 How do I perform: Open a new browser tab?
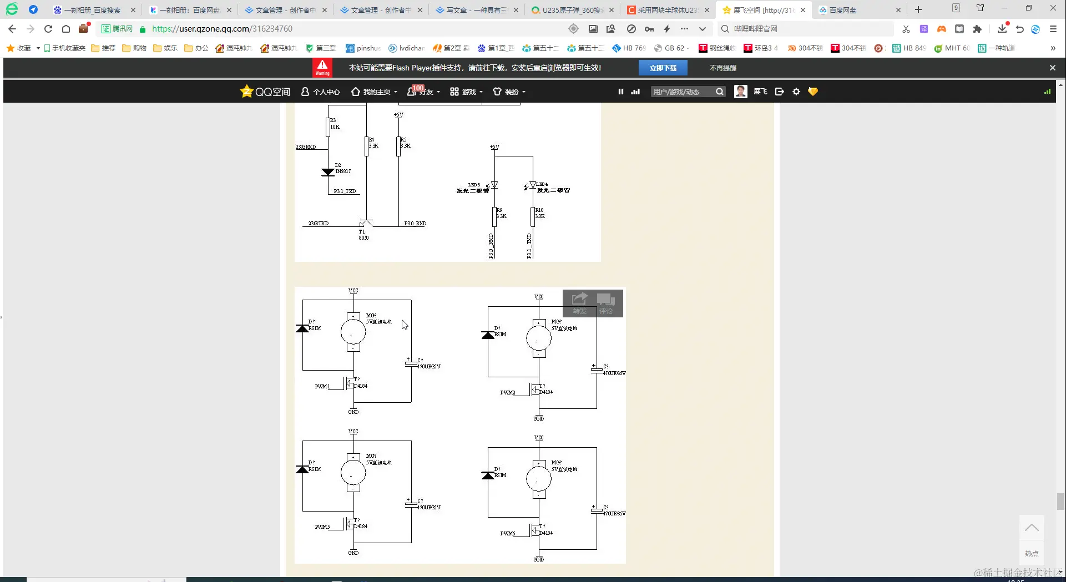[918, 9]
